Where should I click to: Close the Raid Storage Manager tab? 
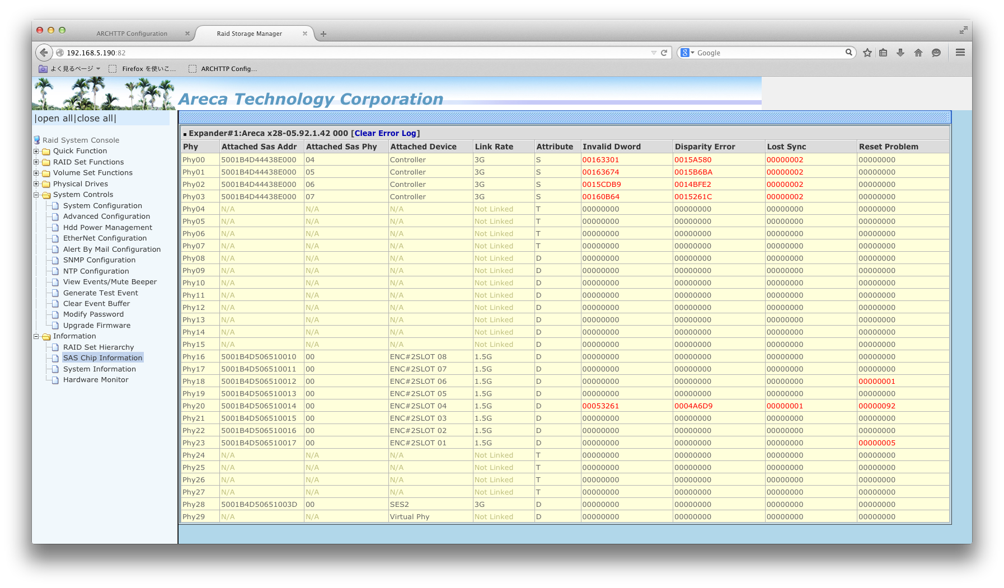click(305, 34)
